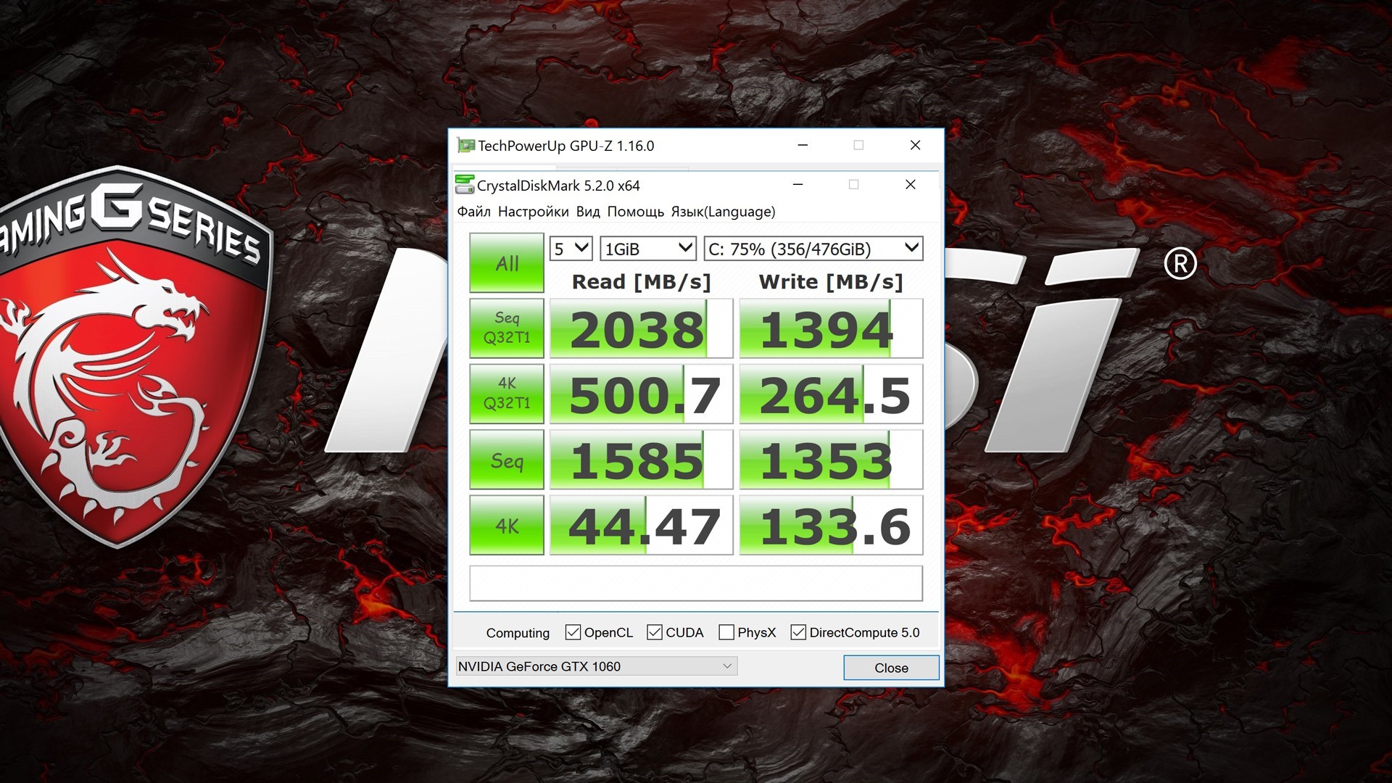This screenshot has height=783, width=1392.
Task: Open the Файл menu
Action: (473, 212)
